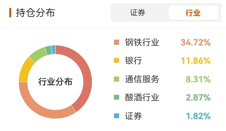Click the 酿酒行业 green legend swatch
Screen dimensions: 226x131
(x=117, y=97)
